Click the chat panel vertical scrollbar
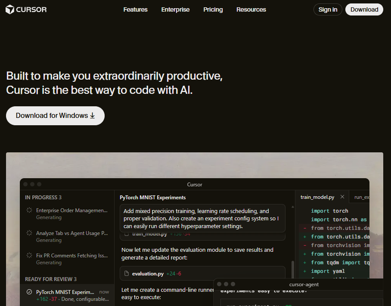Viewport: 391px width, 306px height. 293,269
